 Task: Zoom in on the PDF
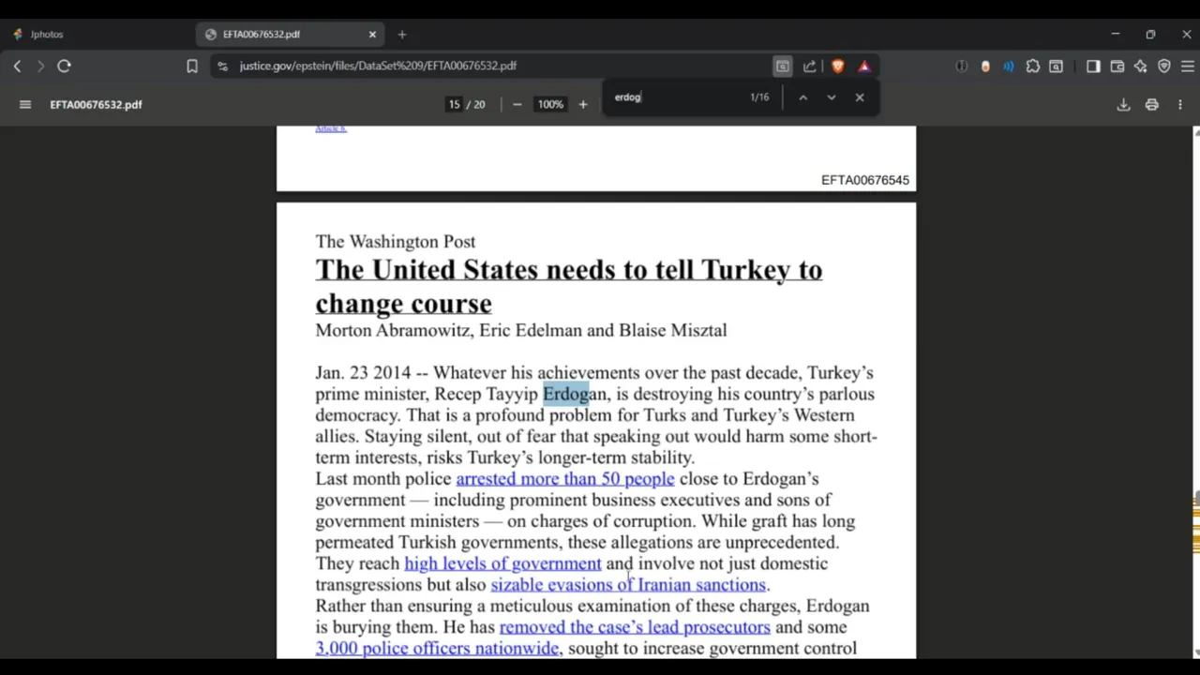pos(583,104)
